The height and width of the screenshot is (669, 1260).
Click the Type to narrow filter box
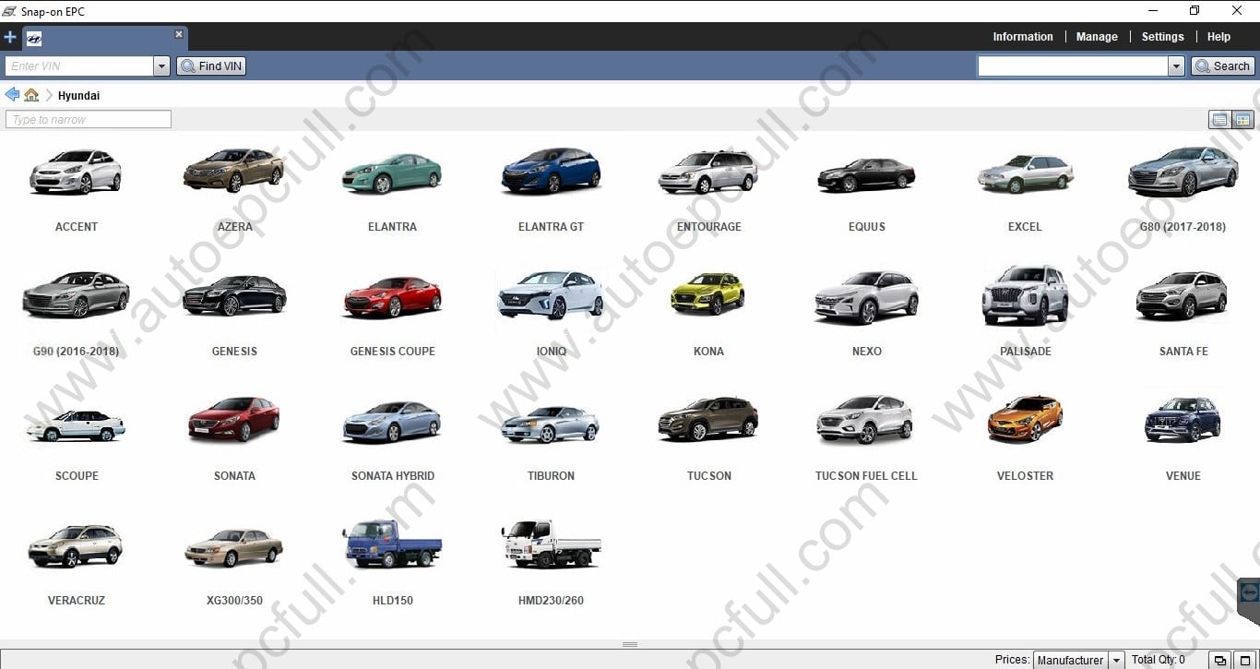coord(89,120)
